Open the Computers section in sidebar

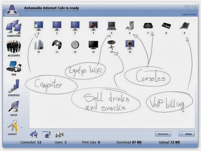click(x=14, y=28)
